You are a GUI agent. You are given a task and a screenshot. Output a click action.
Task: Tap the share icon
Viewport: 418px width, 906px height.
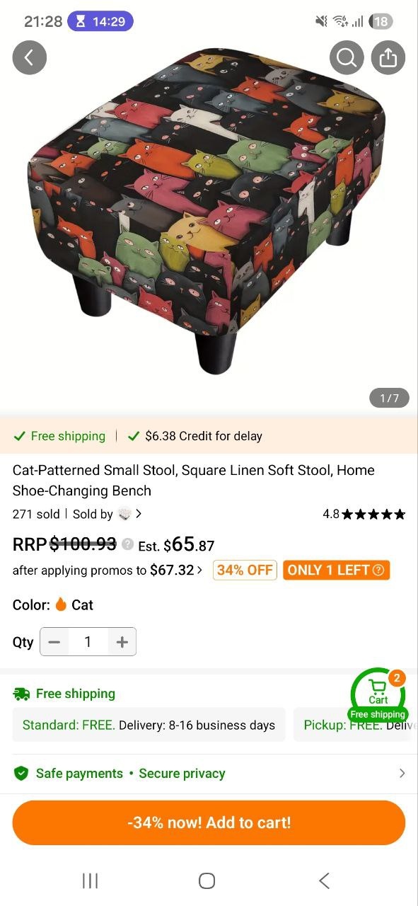(388, 57)
